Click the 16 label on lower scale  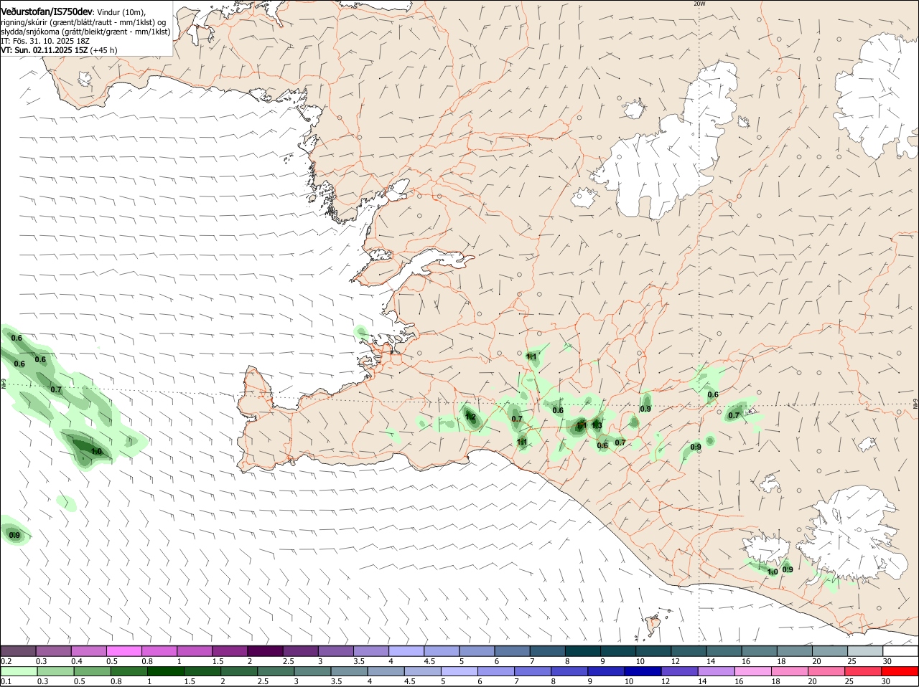click(x=739, y=681)
